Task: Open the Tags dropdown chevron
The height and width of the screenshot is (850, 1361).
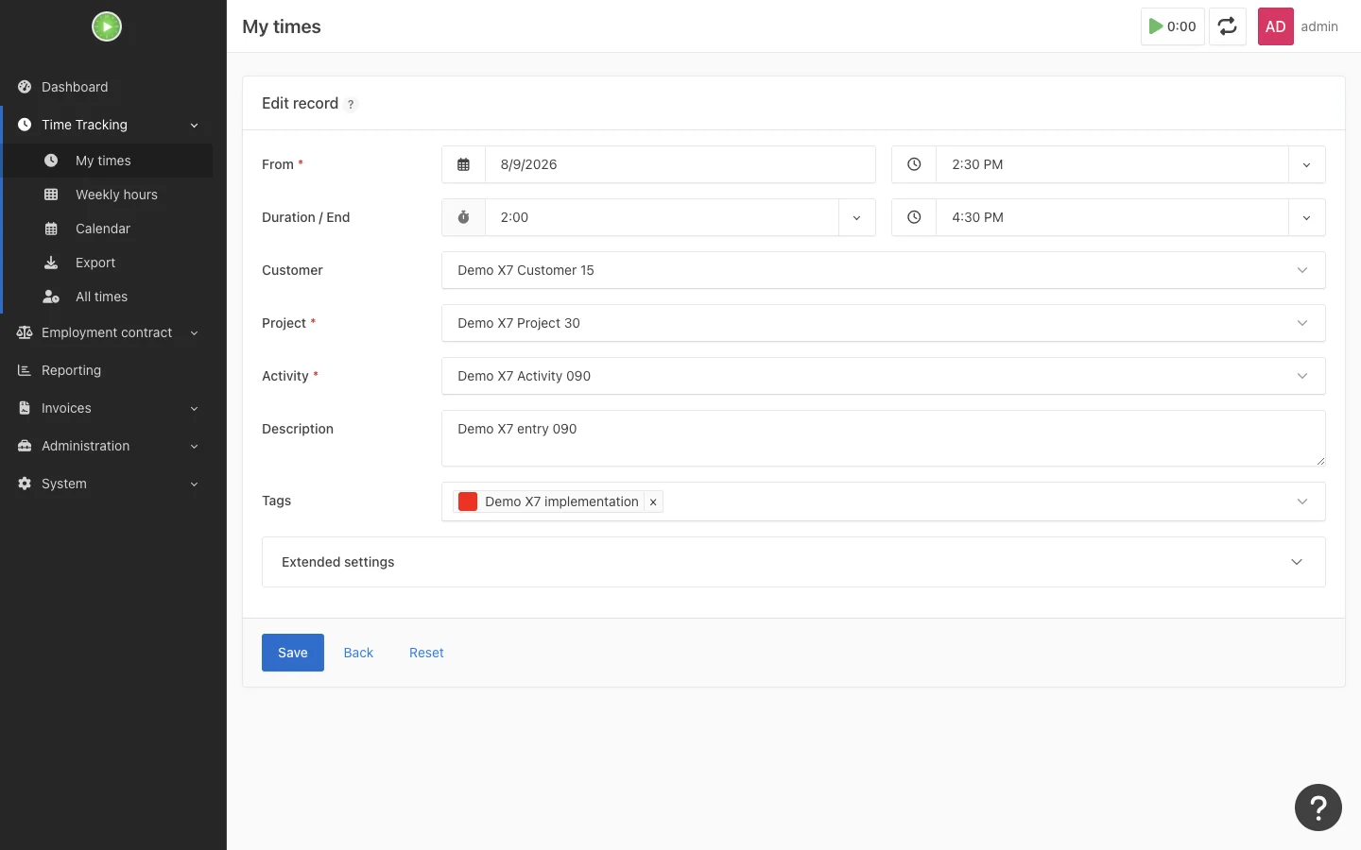Action: [1302, 501]
